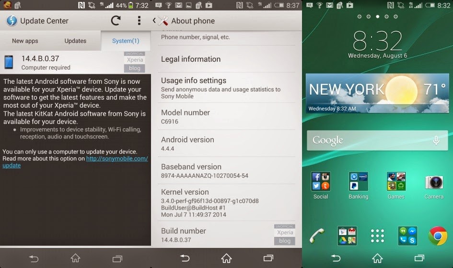The height and width of the screenshot is (268, 453).
Task: Tap home button in Update Center nav bar
Action: (x=75, y=258)
